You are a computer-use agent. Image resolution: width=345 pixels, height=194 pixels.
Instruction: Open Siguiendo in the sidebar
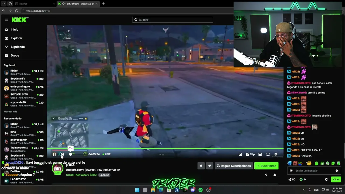15,47
